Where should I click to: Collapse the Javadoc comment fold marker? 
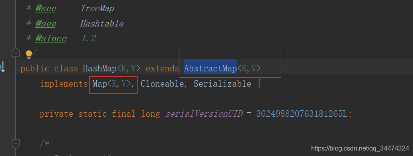coord(16,53)
